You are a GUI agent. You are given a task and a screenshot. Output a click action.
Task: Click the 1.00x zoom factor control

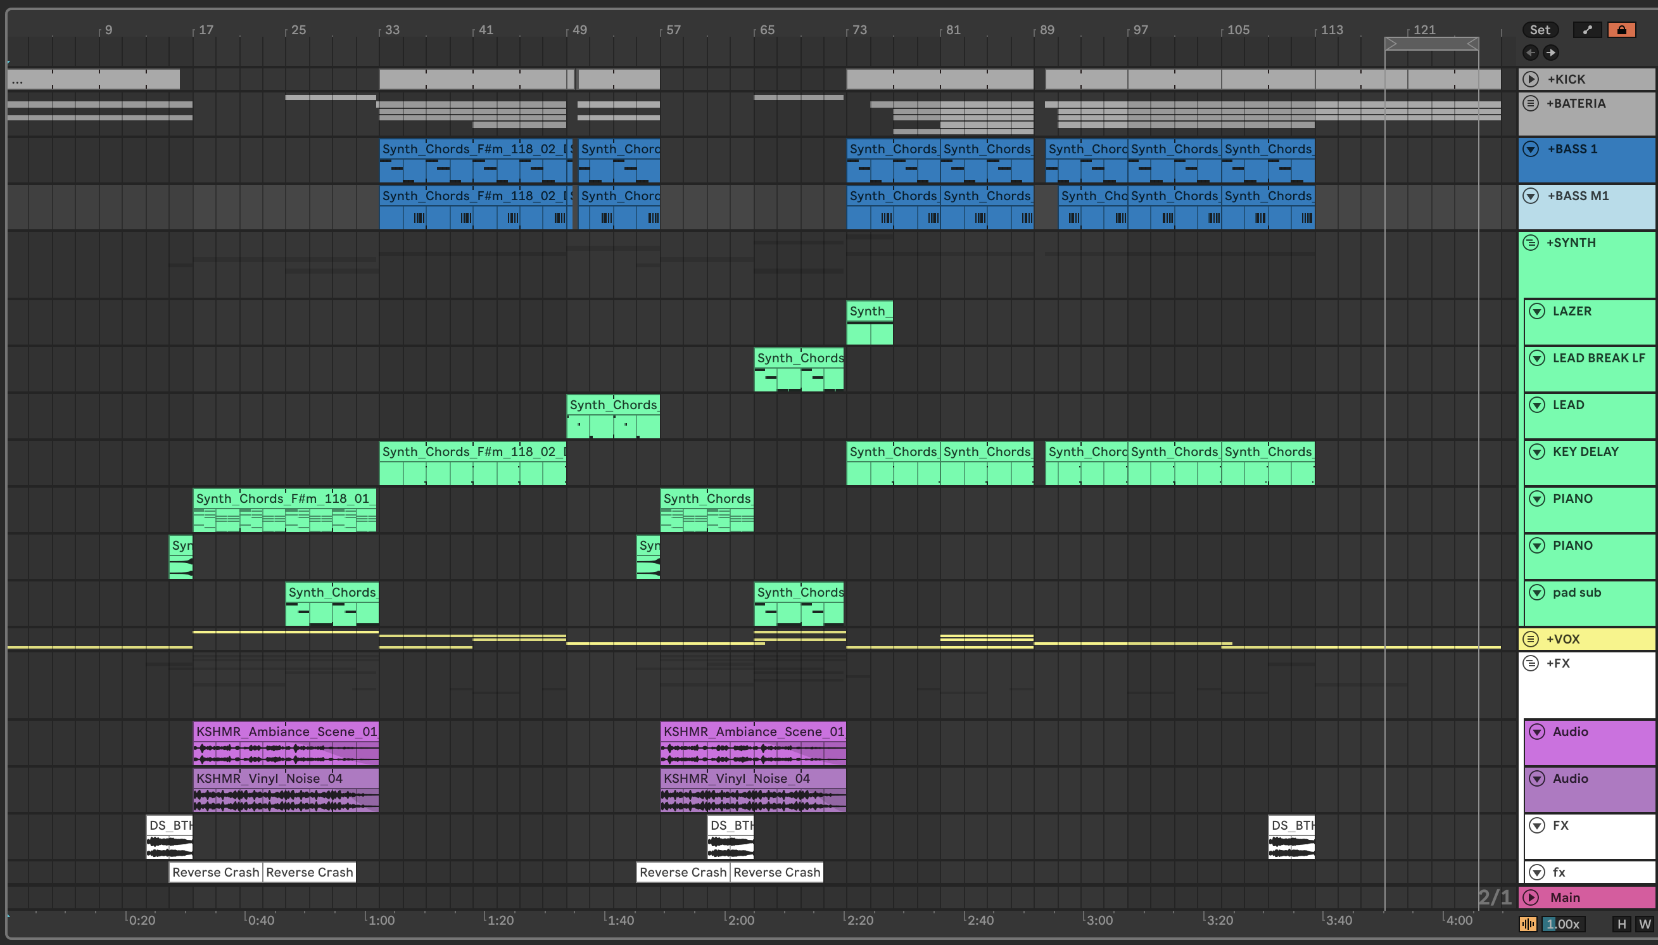[1562, 923]
